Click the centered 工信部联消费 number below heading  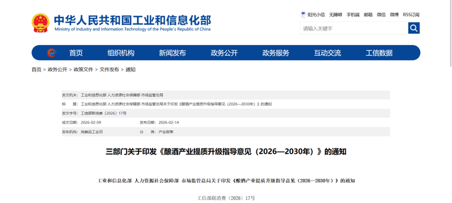(226, 198)
